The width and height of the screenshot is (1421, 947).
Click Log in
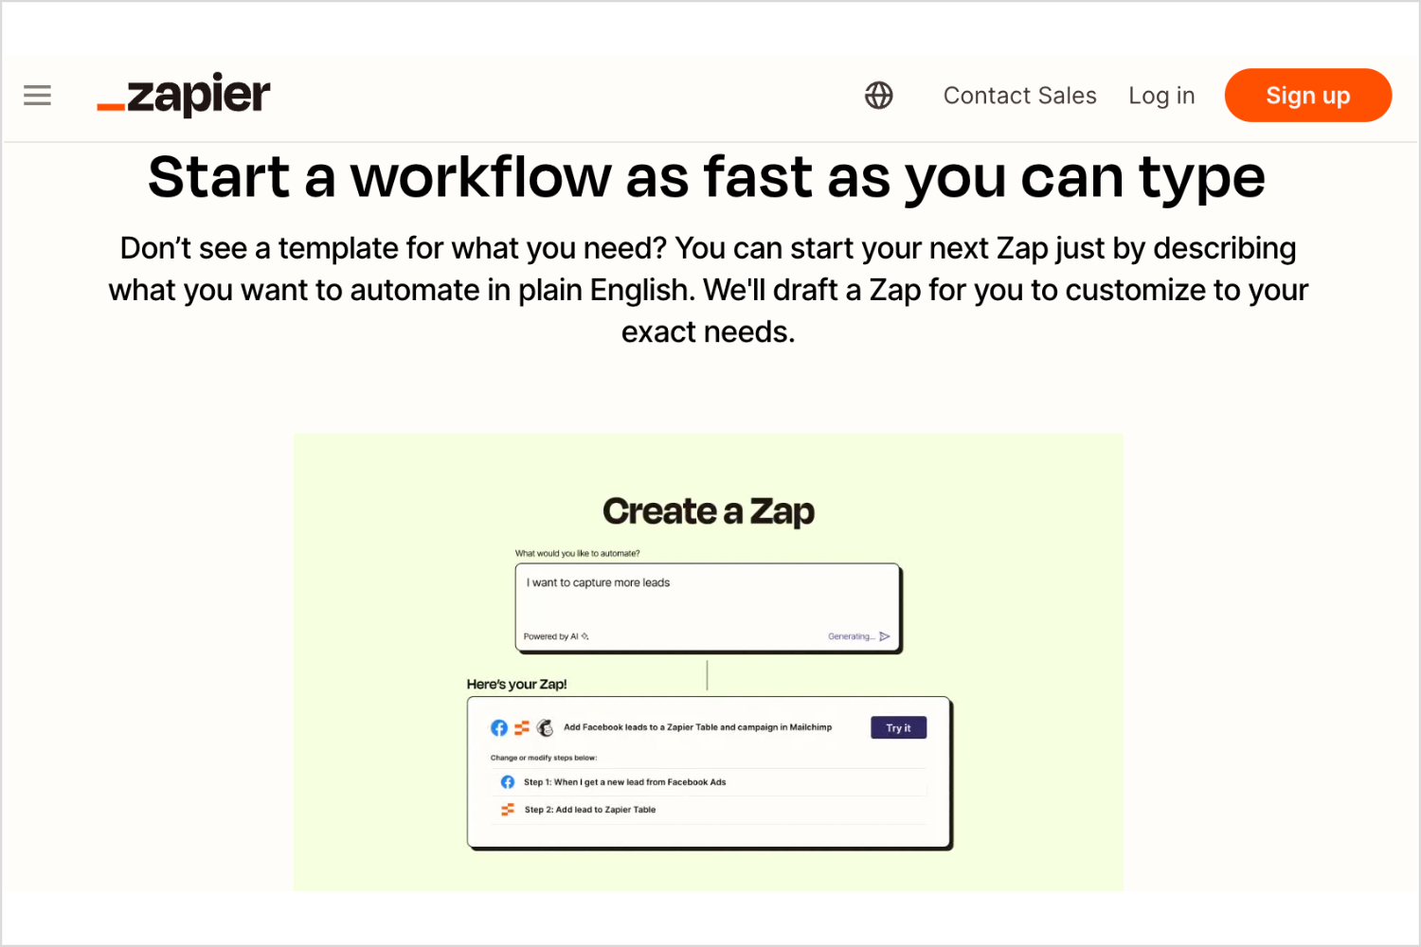(1161, 96)
